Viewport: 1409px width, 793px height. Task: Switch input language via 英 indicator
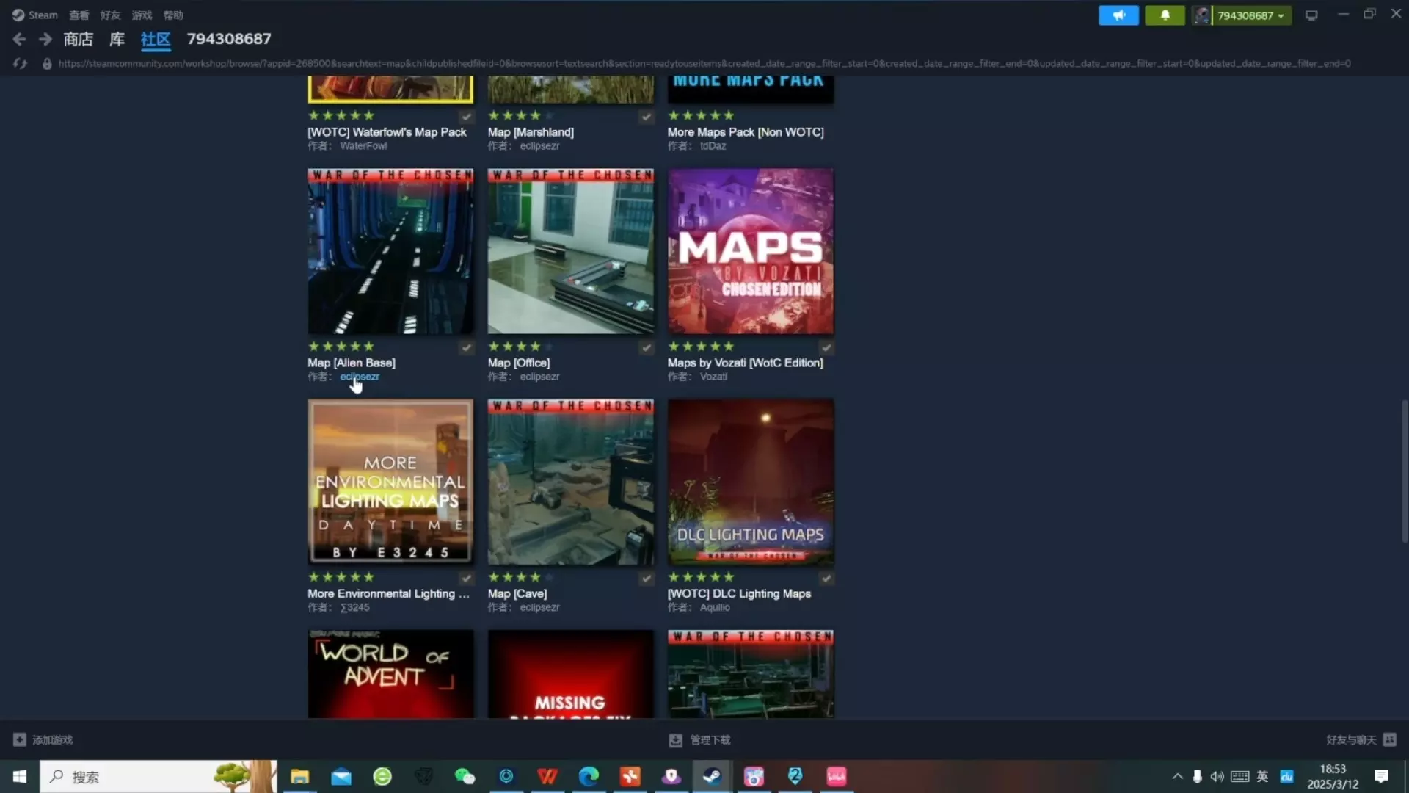coord(1262,776)
